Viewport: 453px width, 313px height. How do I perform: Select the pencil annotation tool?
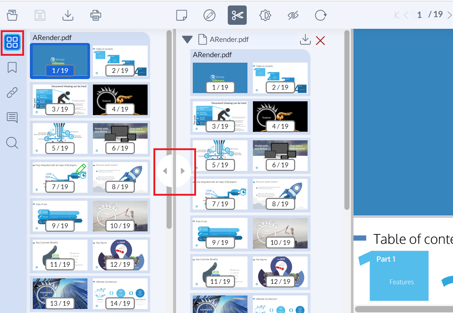click(210, 15)
